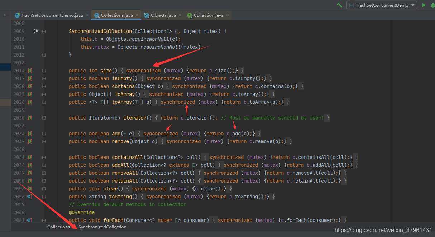
Task: Expand the folded forEach() method at line 2061
Action: tap(44, 220)
